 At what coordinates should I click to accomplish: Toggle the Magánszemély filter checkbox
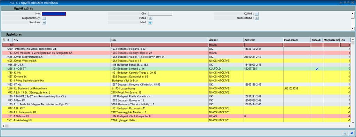click(44, 18)
